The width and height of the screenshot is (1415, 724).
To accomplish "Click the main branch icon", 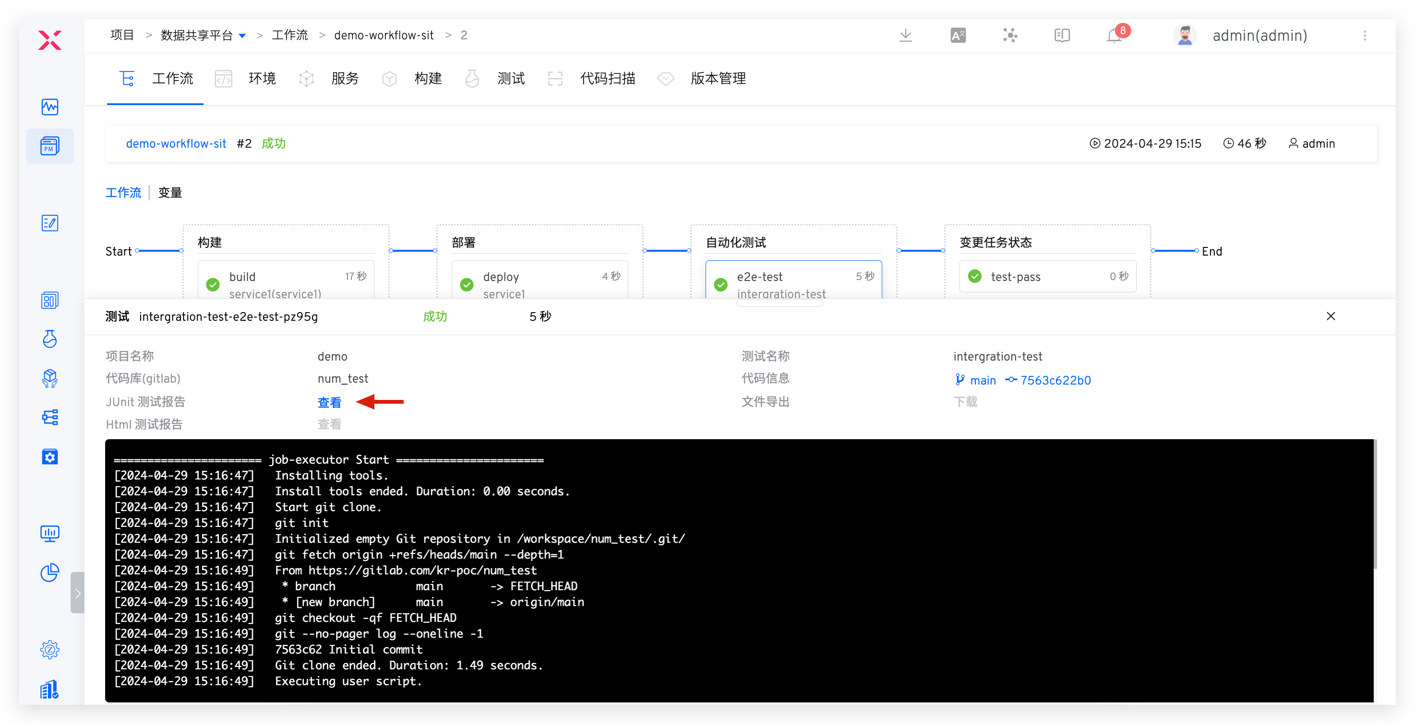I will pos(959,379).
